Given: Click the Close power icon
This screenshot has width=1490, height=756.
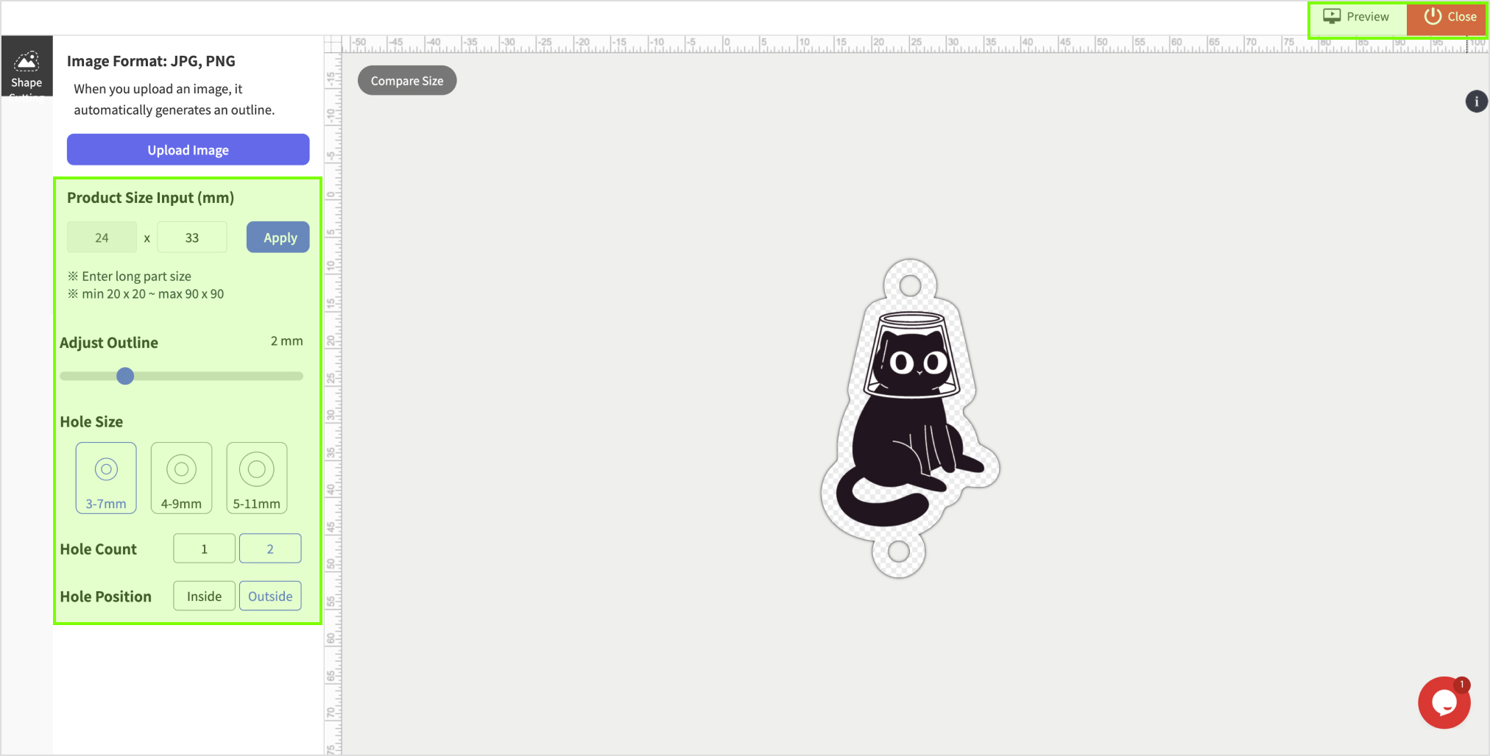Looking at the screenshot, I should [x=1432, y=17].
